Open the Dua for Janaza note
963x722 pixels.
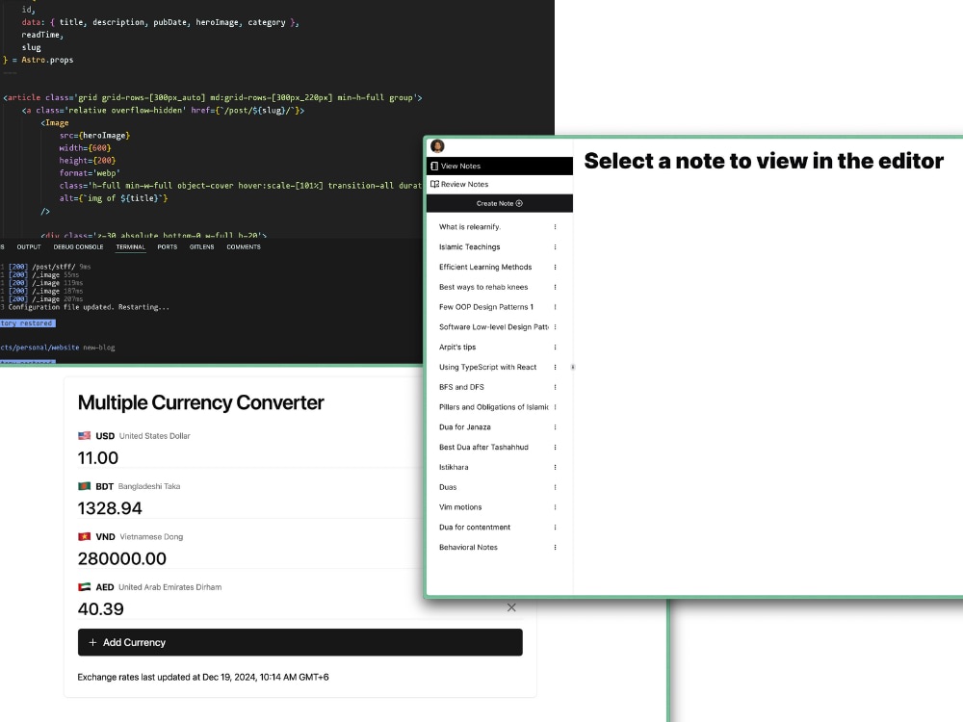coord(465,427)
